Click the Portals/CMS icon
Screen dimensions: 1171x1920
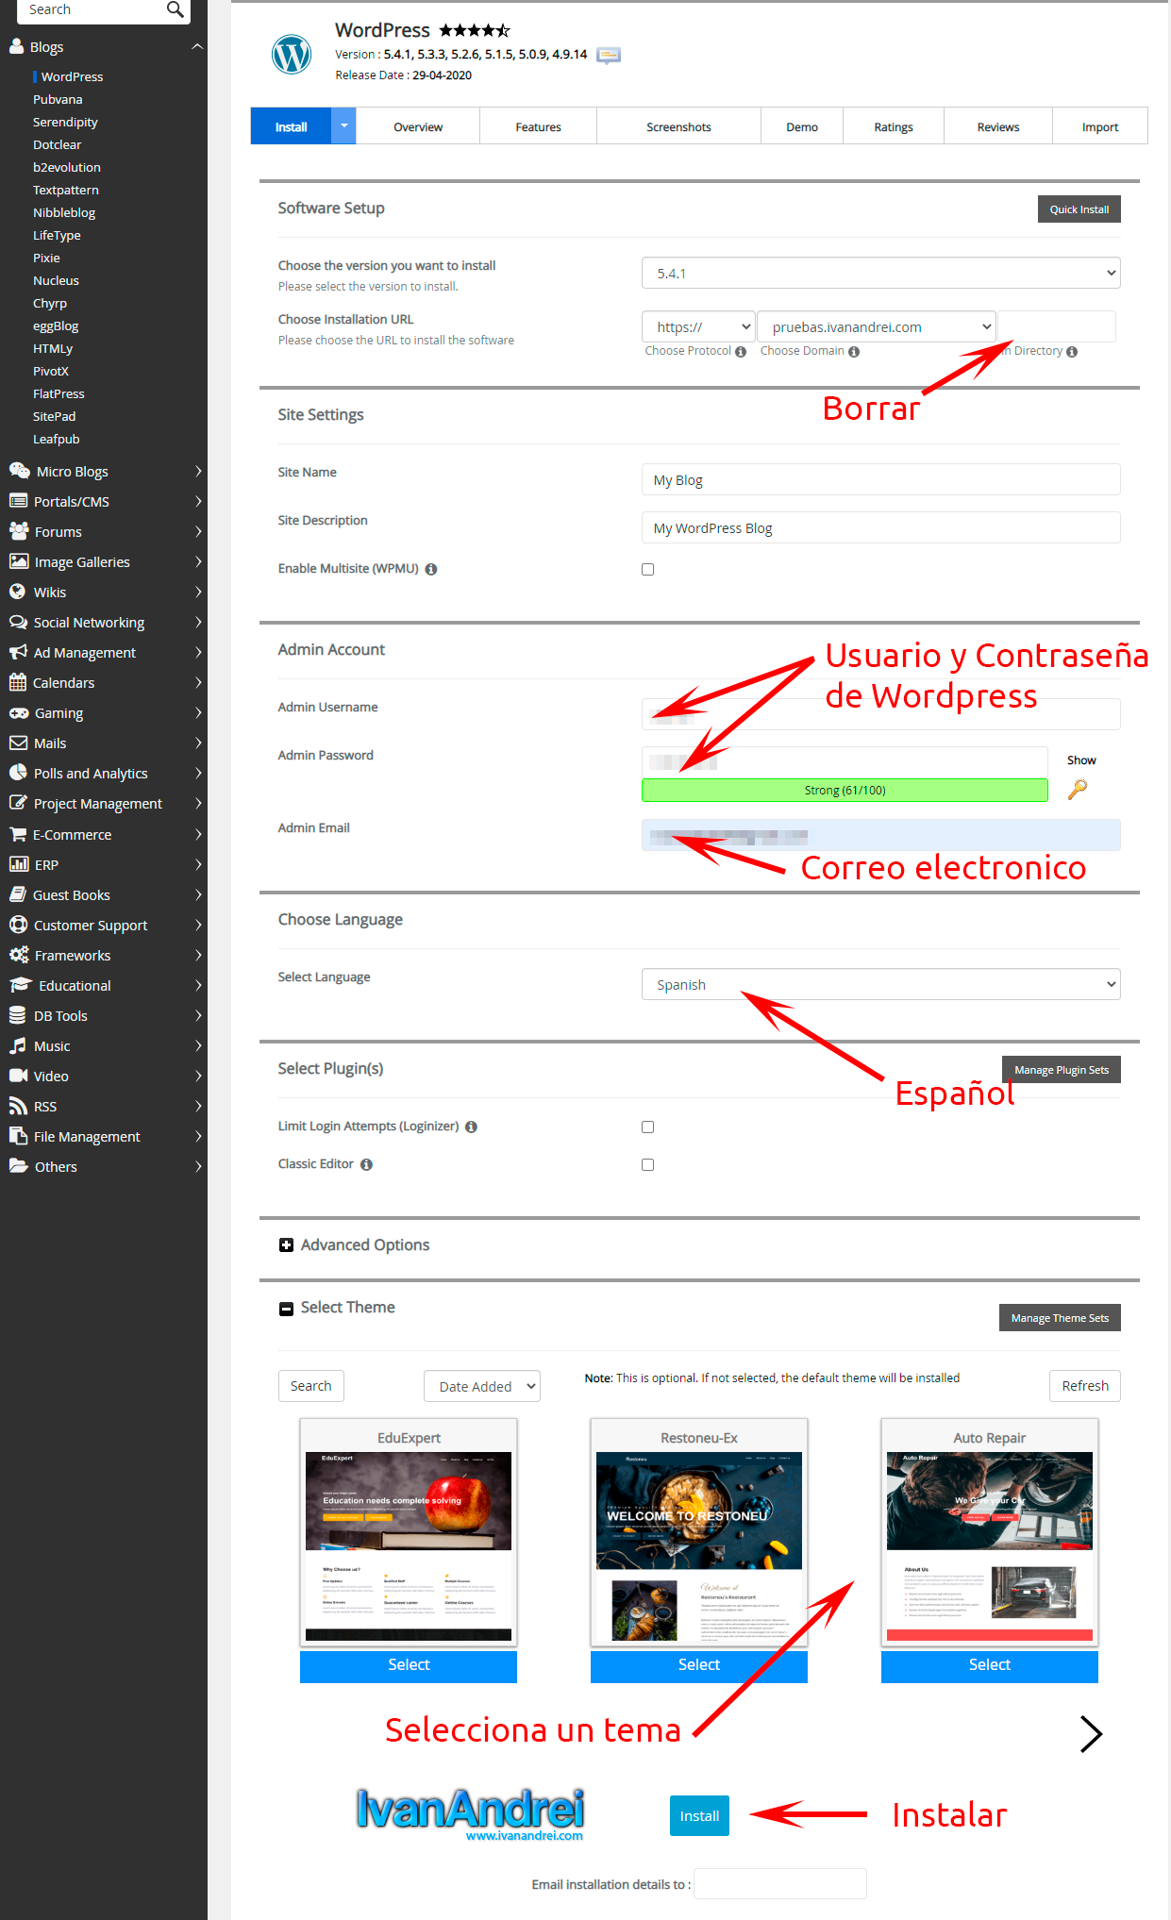click(x=18, y=501)
